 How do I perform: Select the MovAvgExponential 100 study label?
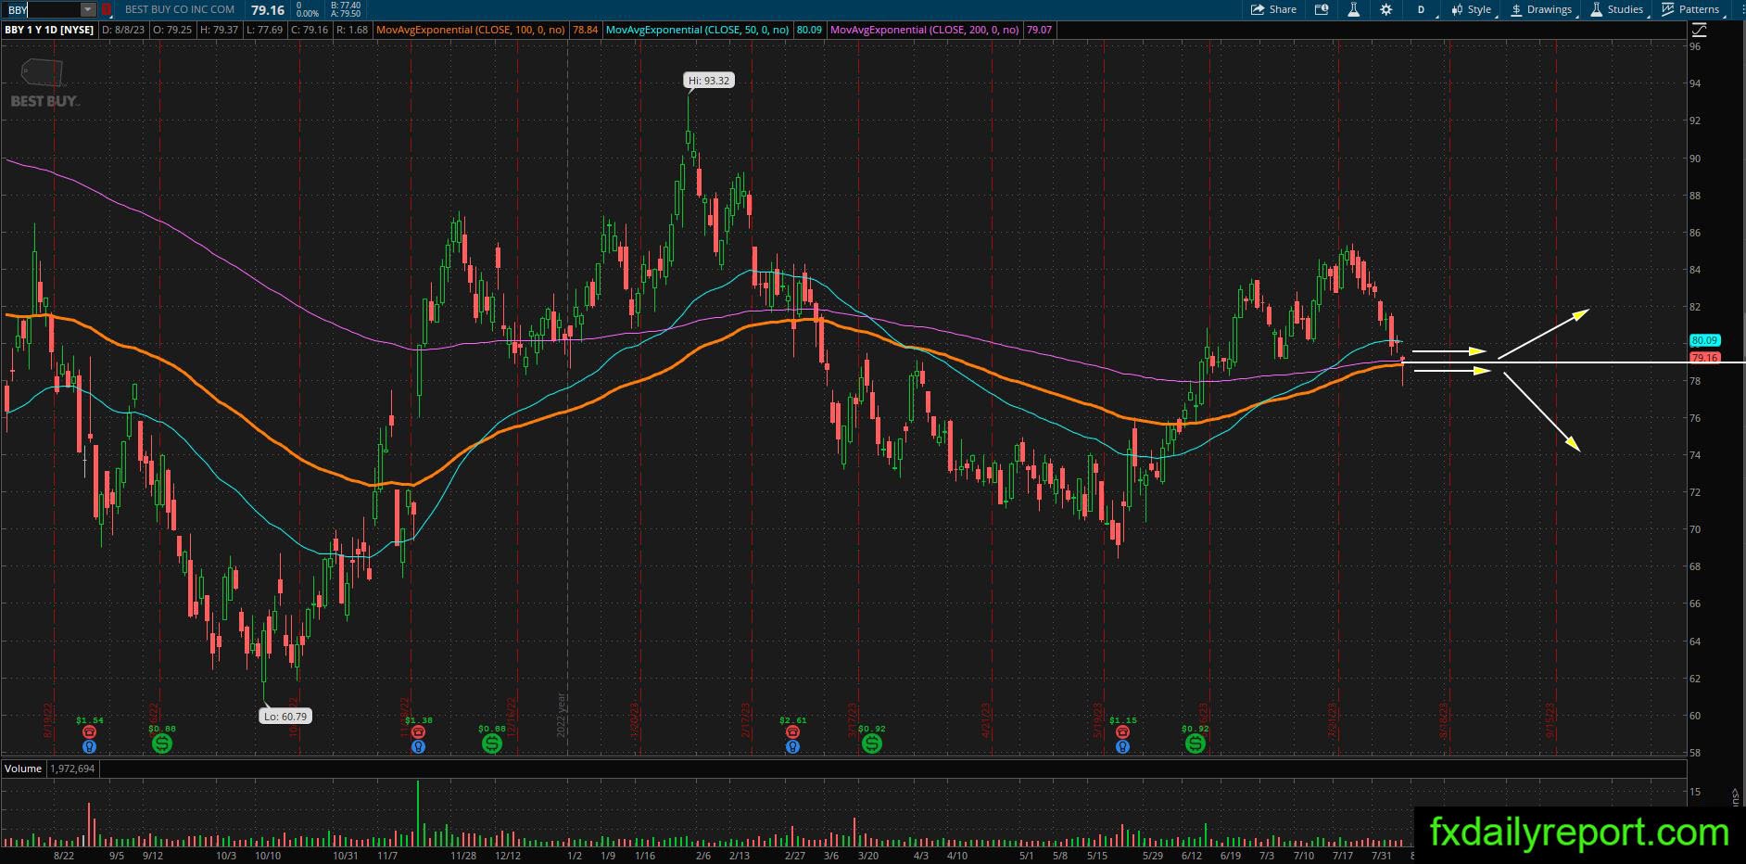471,30
